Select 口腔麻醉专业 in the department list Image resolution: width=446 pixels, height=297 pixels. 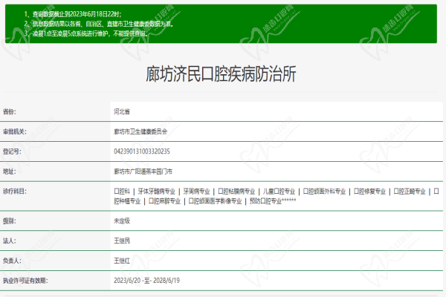point(165,201)
